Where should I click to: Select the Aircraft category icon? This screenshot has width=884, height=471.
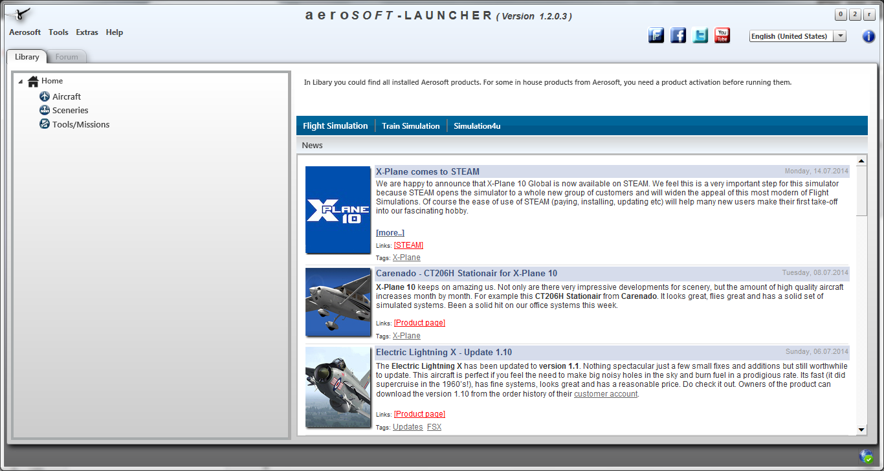point(44,96)
